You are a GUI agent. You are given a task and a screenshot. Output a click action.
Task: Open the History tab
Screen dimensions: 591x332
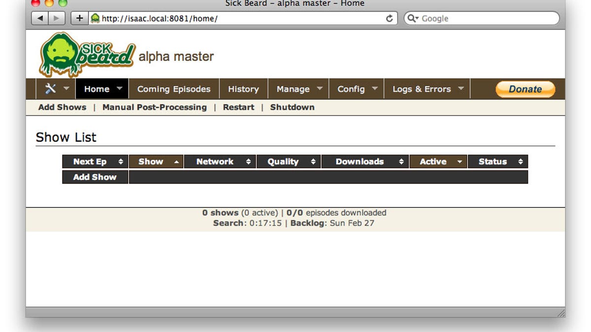(x=243, y=89)
